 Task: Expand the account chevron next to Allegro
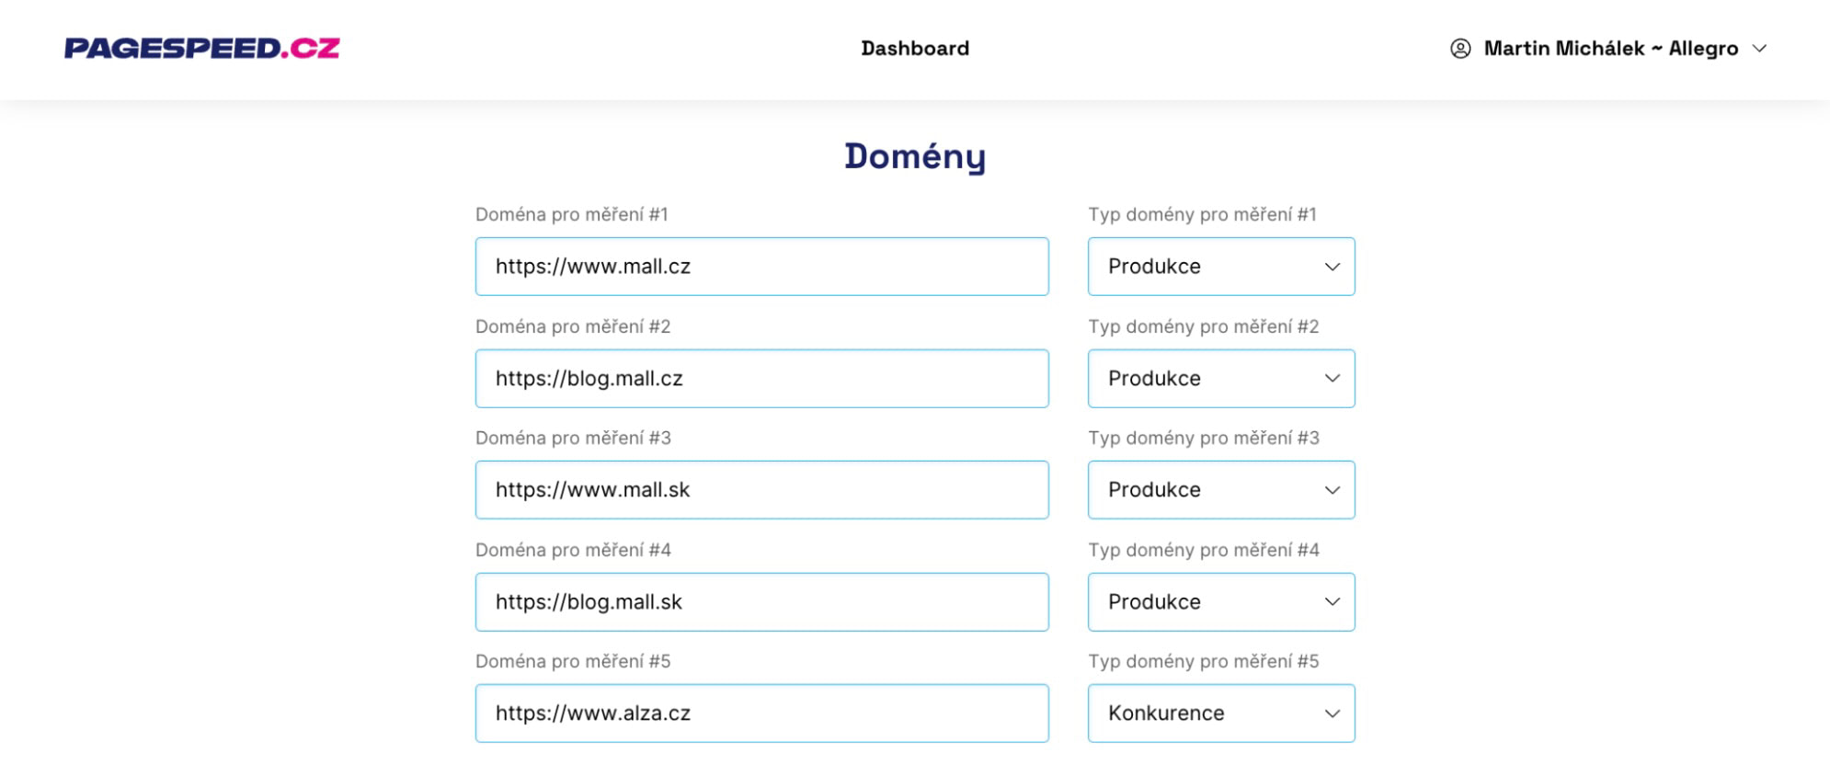tap(1759, 49)
